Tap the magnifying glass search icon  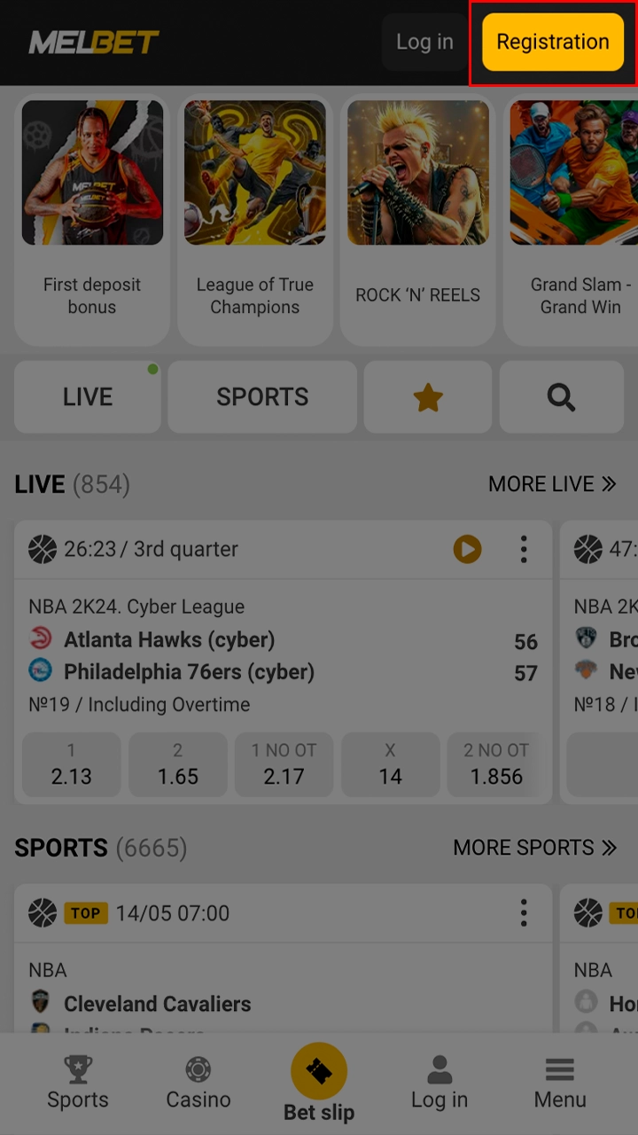(561, 397)
